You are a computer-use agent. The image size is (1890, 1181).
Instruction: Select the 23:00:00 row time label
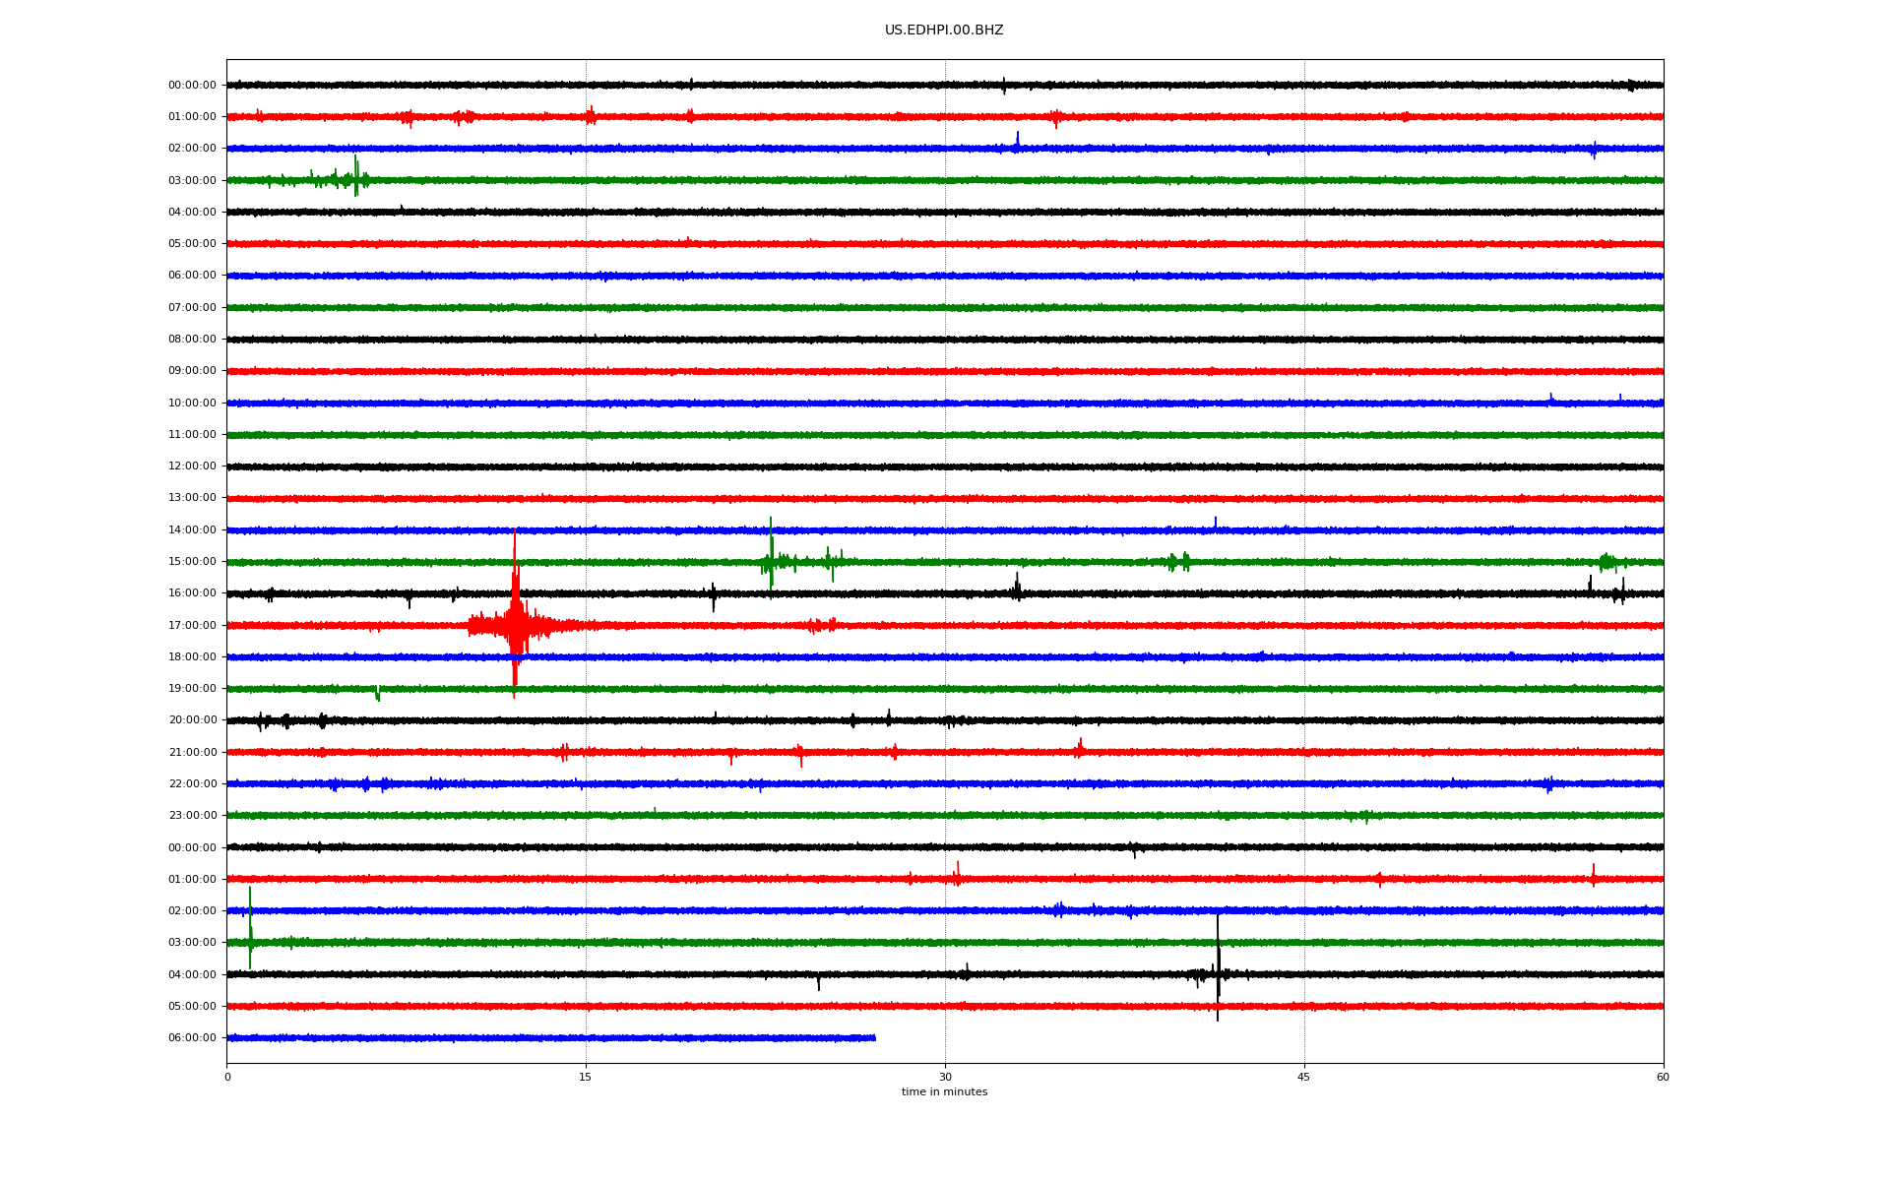[192, 815]
